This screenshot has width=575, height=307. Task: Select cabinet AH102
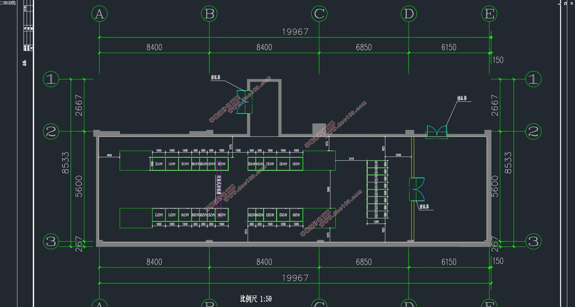coord(283,164)
